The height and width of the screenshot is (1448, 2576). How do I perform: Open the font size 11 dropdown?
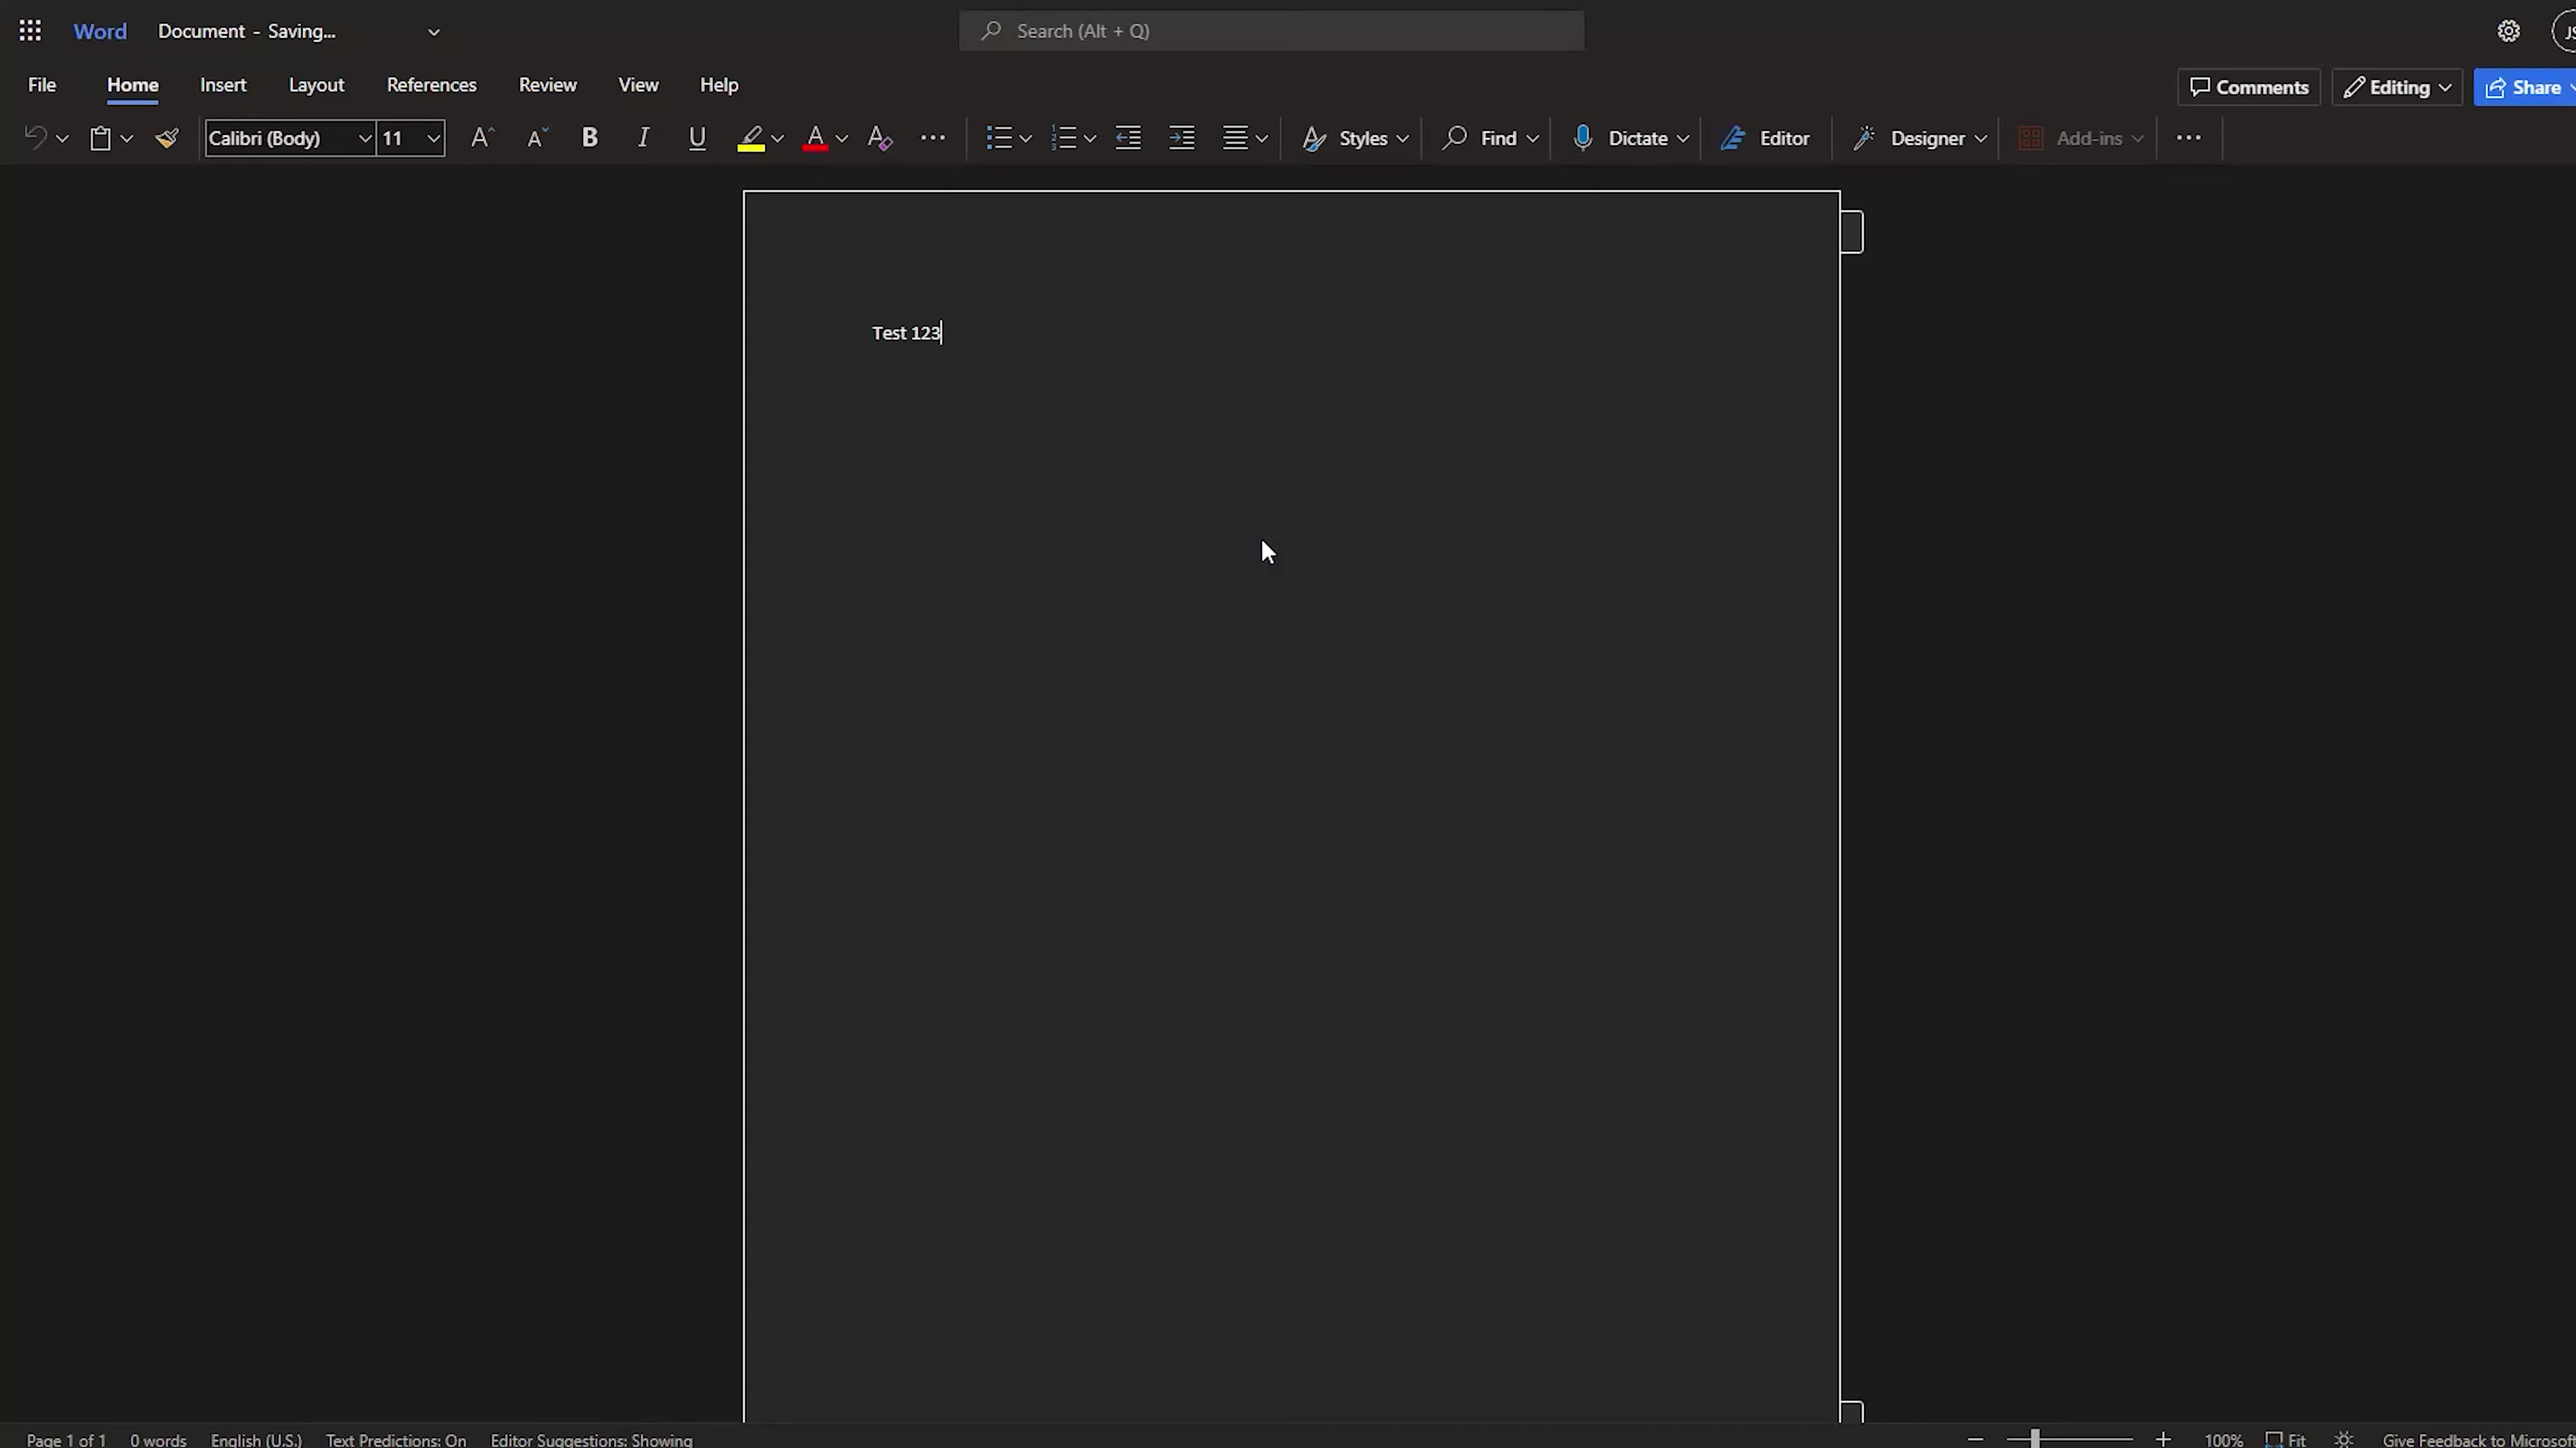pos(433,138)
